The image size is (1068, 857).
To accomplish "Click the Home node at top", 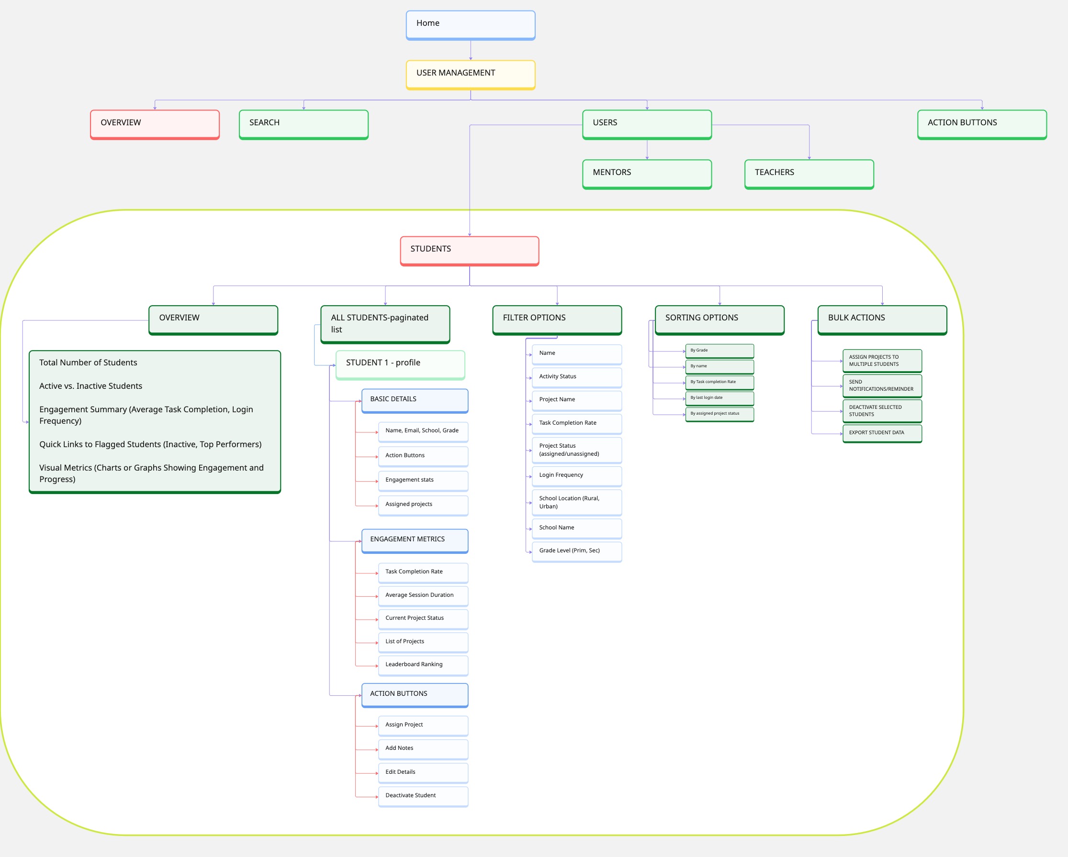I will click(470, 24).
